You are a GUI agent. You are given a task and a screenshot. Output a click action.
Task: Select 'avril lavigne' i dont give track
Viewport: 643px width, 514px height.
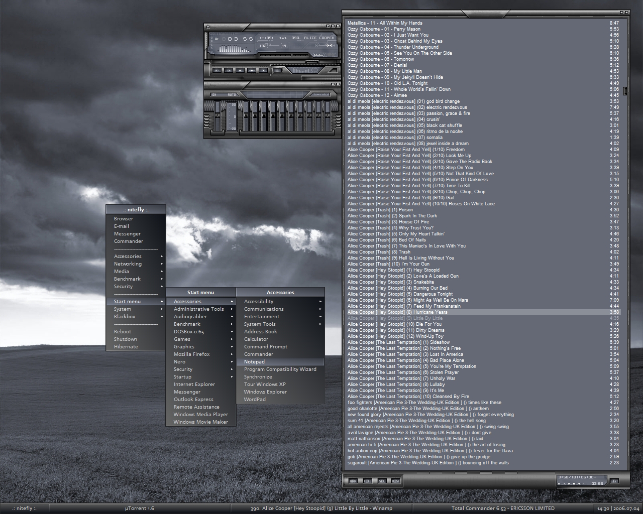(483, 433)
